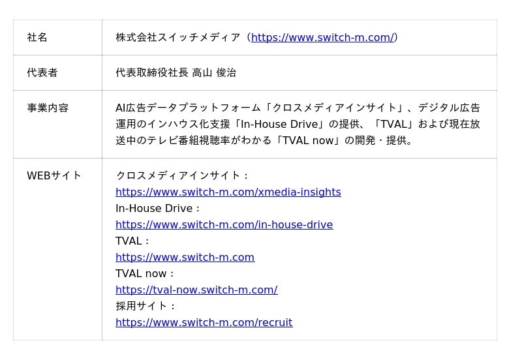This screenshot has height=360, width=522.
Task: Click the representative name 高山 俊治
Action: coord(214,73)
